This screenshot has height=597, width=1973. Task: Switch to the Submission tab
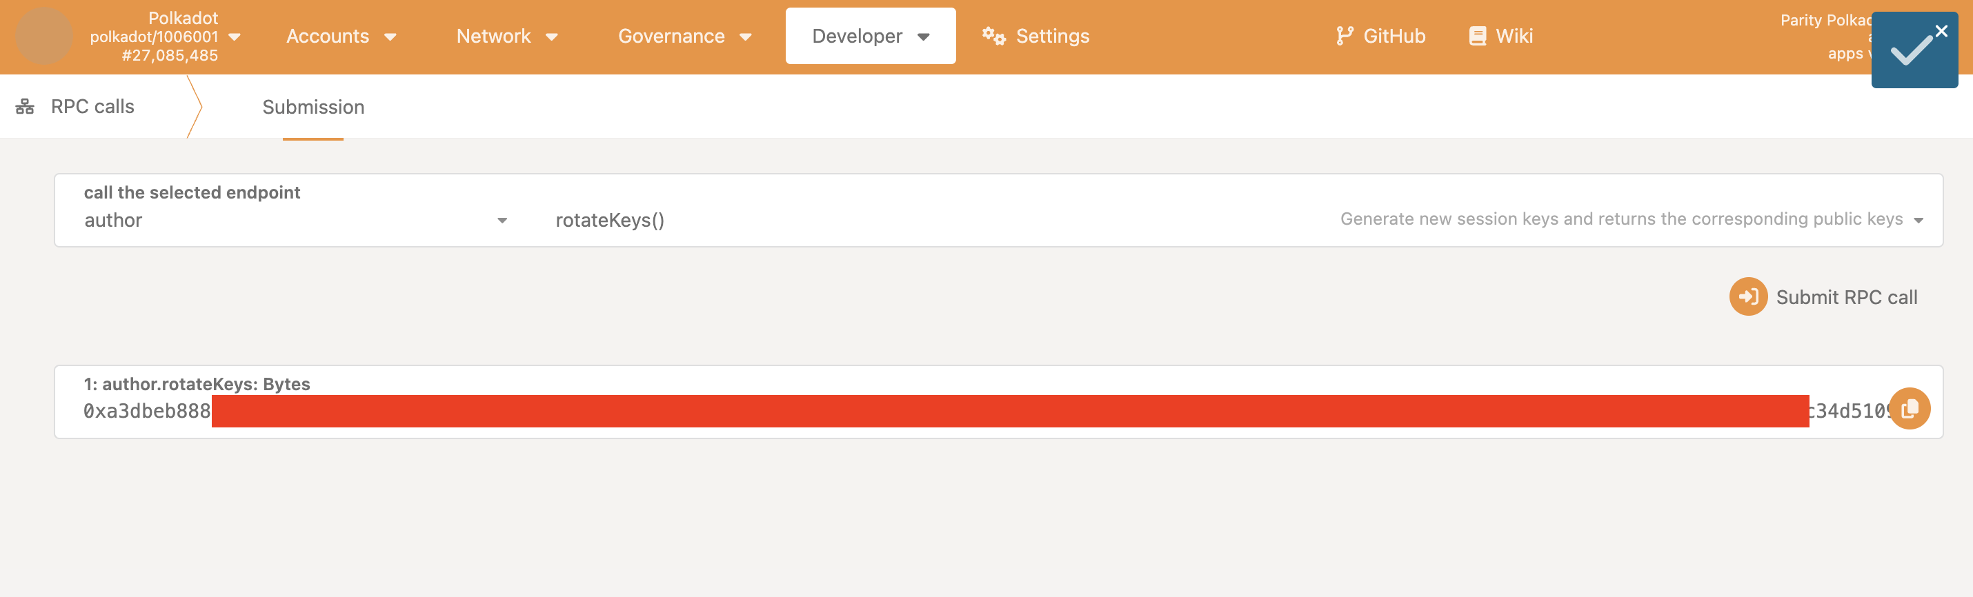[x=313, y=107]
